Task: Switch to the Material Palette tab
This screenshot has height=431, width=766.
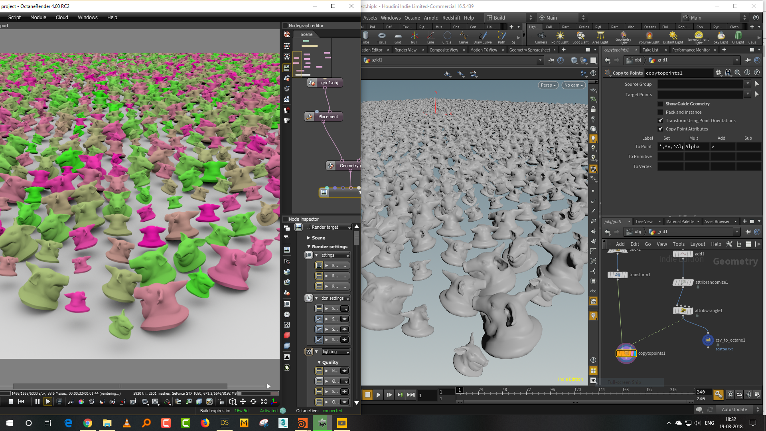Action: point(680,221)
